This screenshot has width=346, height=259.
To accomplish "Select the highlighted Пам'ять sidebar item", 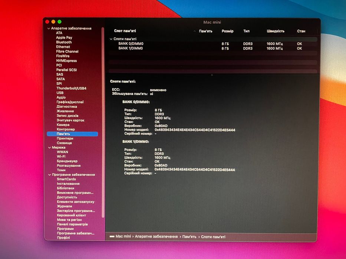I will pos(72,134).
